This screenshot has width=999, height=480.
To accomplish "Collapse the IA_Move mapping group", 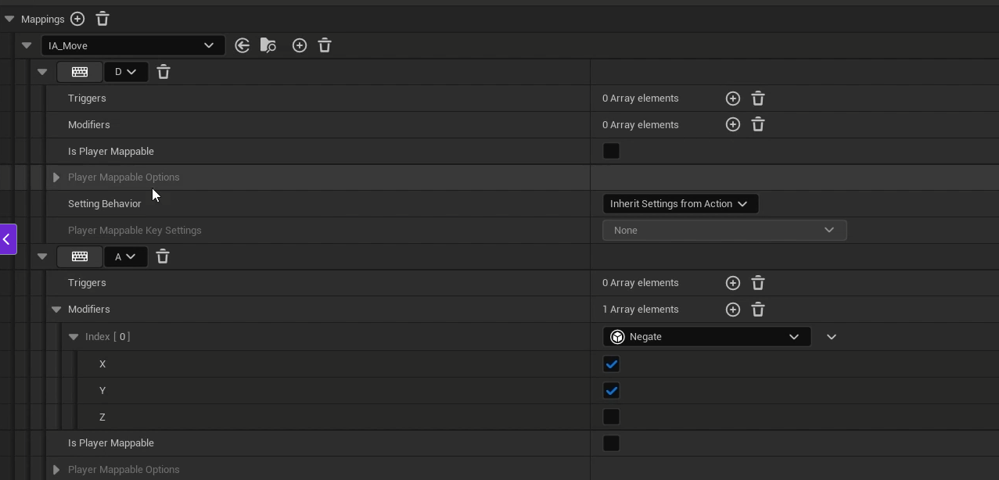I will tap(27, 45).
